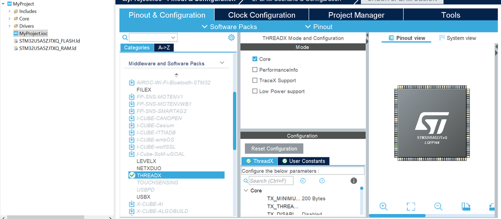Click download icon next to AIROC-Wi-Fi-Bluetooth-STM32

pyautogui.click(x=131, y=82)
